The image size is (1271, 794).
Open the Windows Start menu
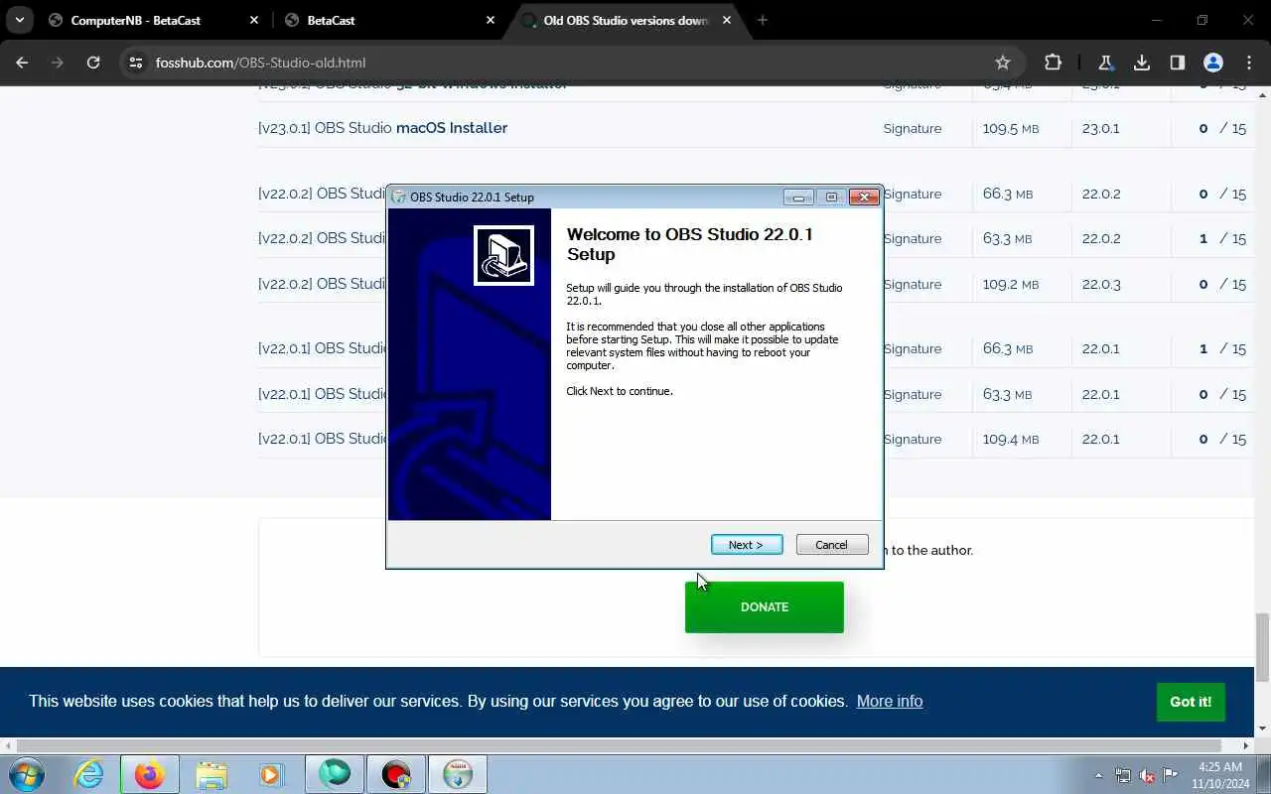[26, 774]
